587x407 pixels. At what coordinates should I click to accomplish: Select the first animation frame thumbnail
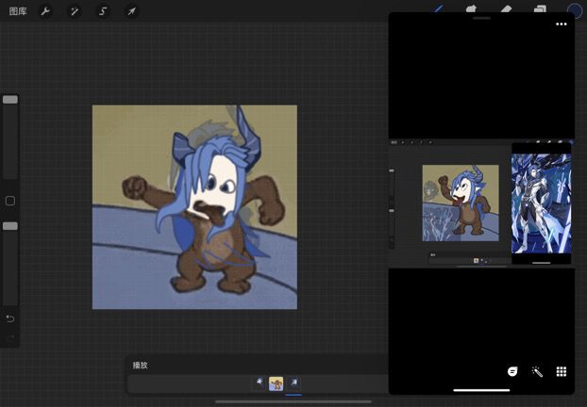259,383
